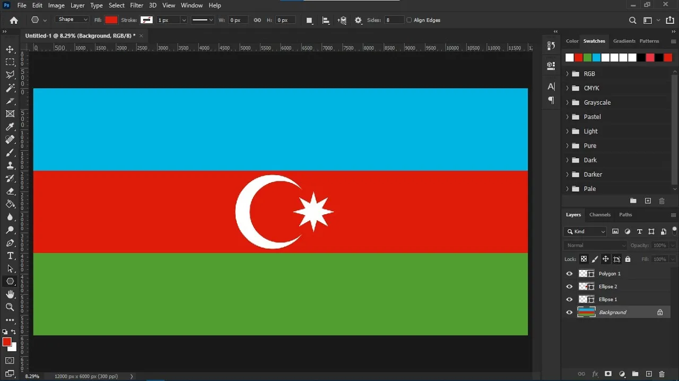Hide the Ellipse 2 layer
The height and width of the screenshot is (381, 679).
tap(569, 286)
